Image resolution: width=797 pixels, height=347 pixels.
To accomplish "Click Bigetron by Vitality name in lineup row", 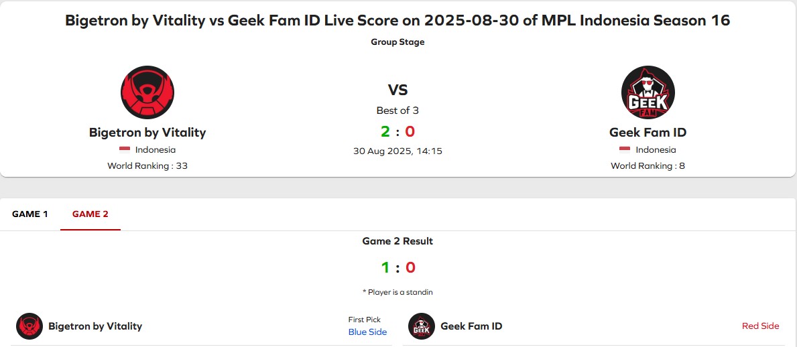I will point(95,326).
